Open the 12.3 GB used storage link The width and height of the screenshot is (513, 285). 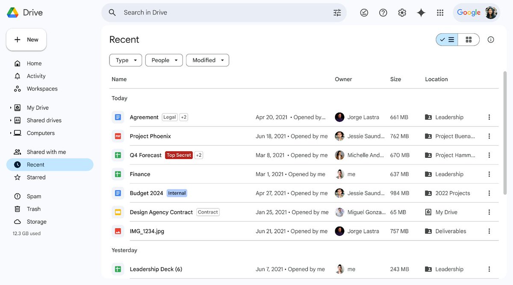point(27,233)
